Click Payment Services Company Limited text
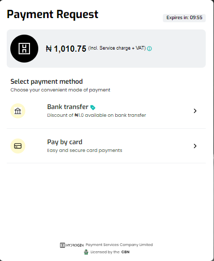This screenshot has width=214, height=261. (x=119, y=245)
